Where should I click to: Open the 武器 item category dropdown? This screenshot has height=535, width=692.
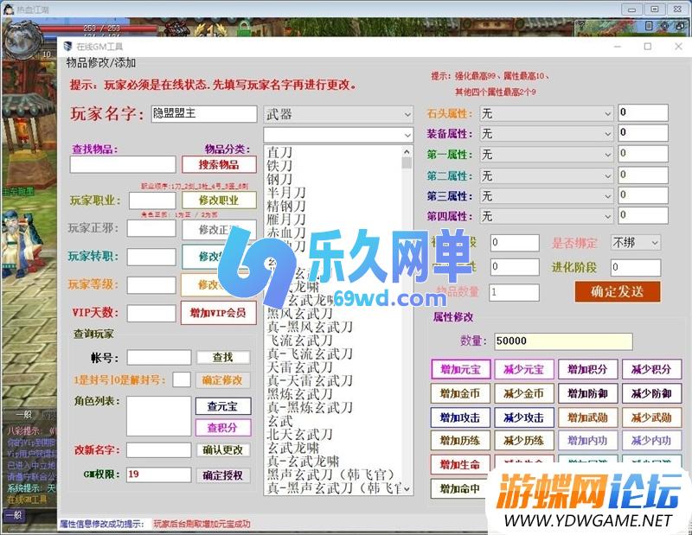pyautogui.click(x=338, y=115)
